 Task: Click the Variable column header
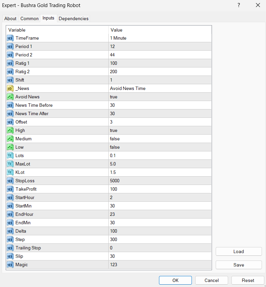coord(57,30)
